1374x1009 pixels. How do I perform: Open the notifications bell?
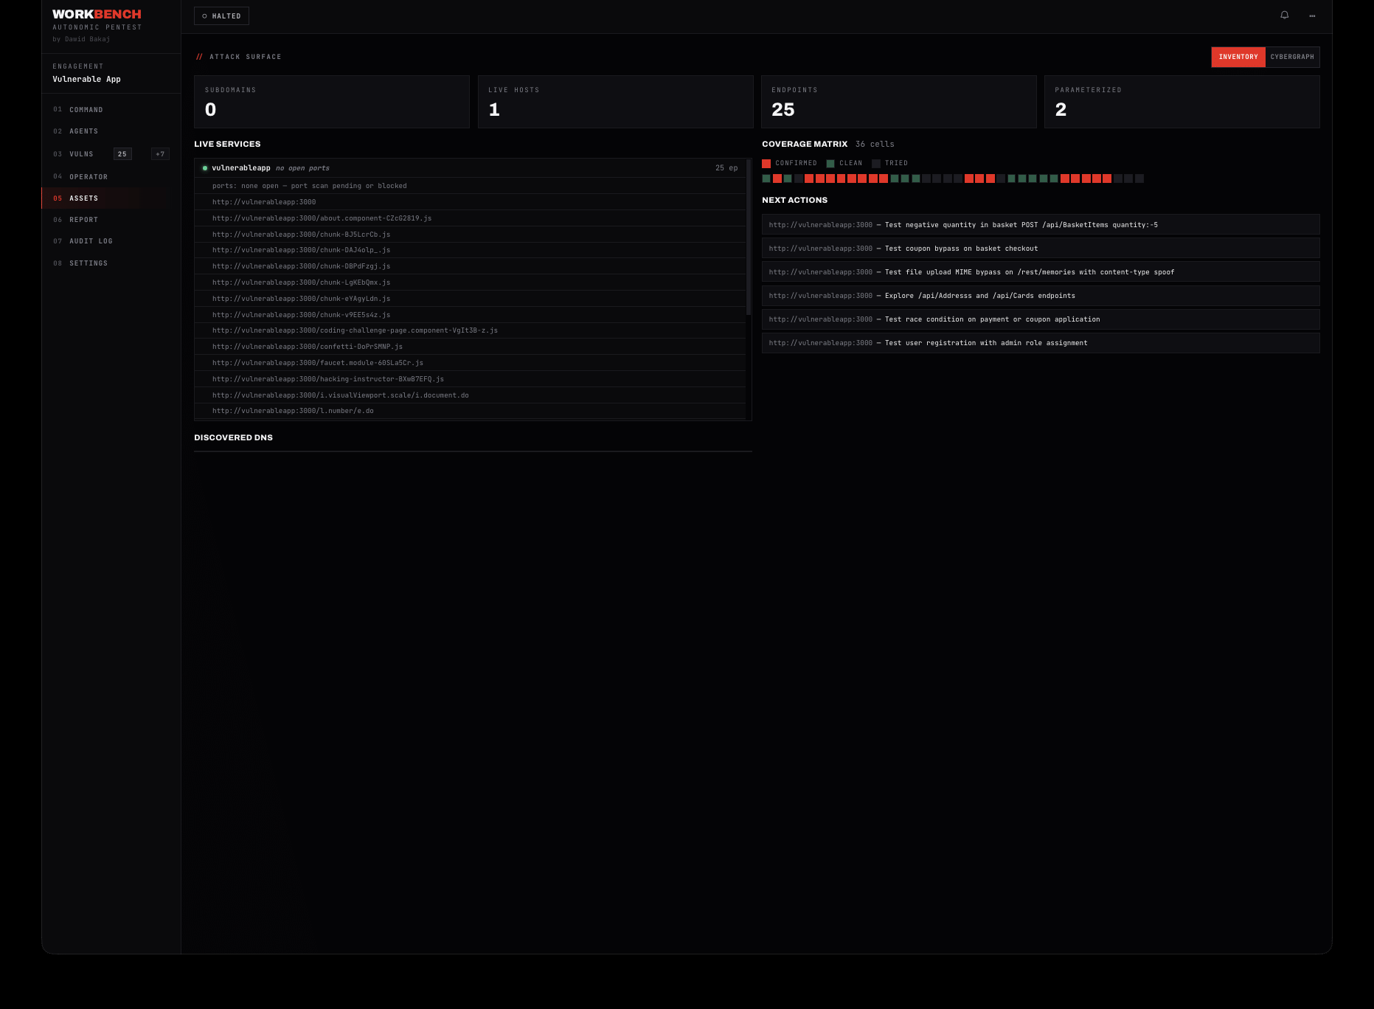pyautogui.click(x=1284, y=15)
